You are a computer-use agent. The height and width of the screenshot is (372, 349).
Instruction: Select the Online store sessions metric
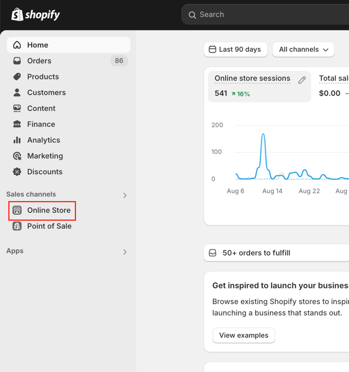point(260,86)
